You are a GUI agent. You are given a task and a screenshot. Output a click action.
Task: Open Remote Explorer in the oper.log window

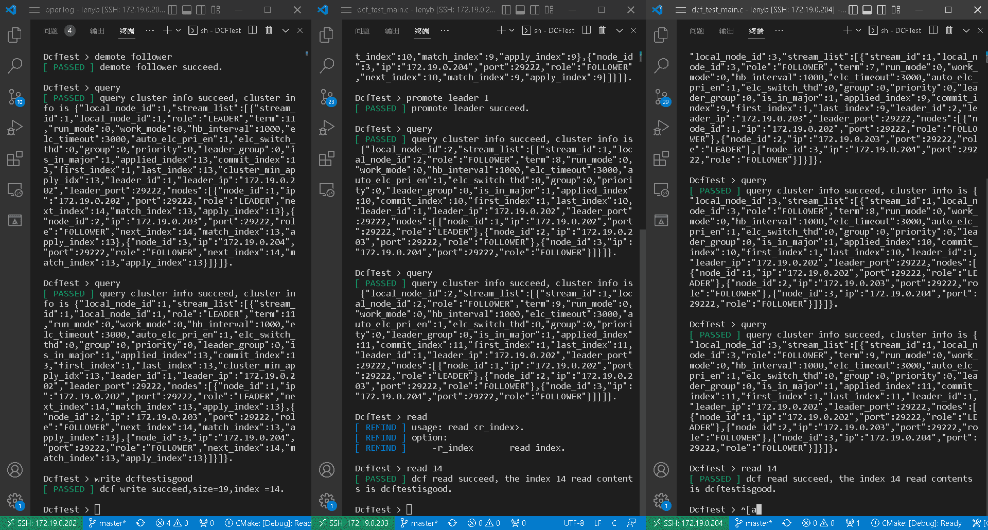15,190
